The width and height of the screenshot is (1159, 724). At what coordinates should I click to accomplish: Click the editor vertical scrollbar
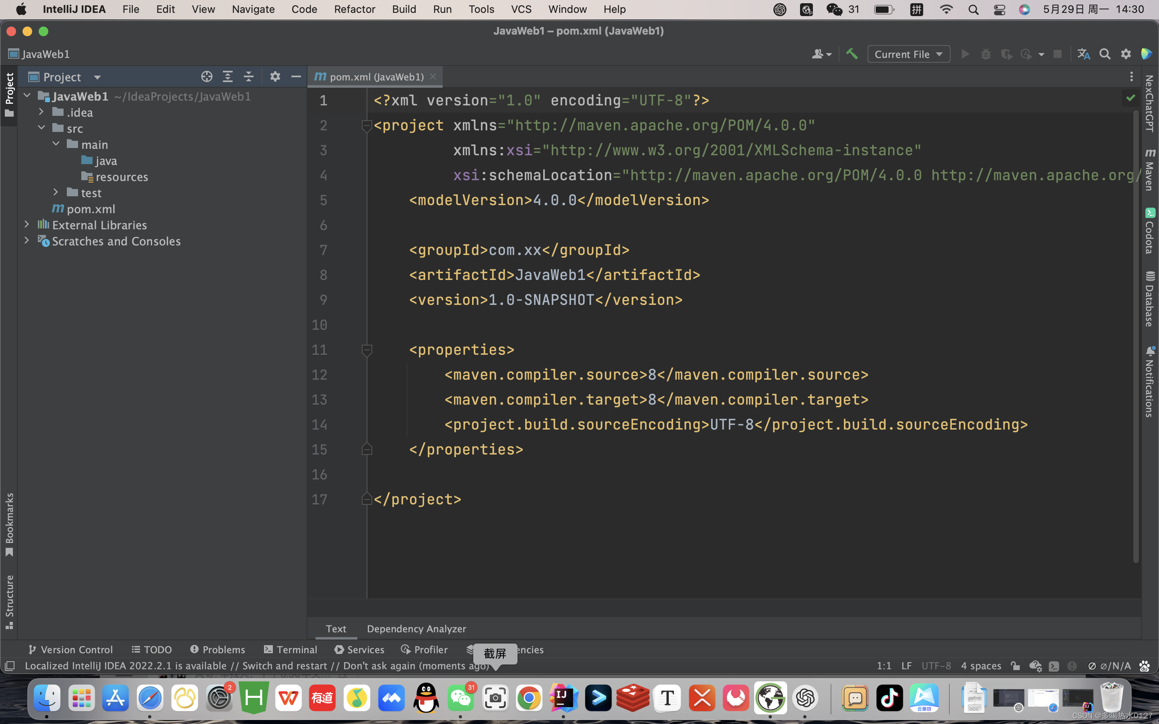[1136, 335]
